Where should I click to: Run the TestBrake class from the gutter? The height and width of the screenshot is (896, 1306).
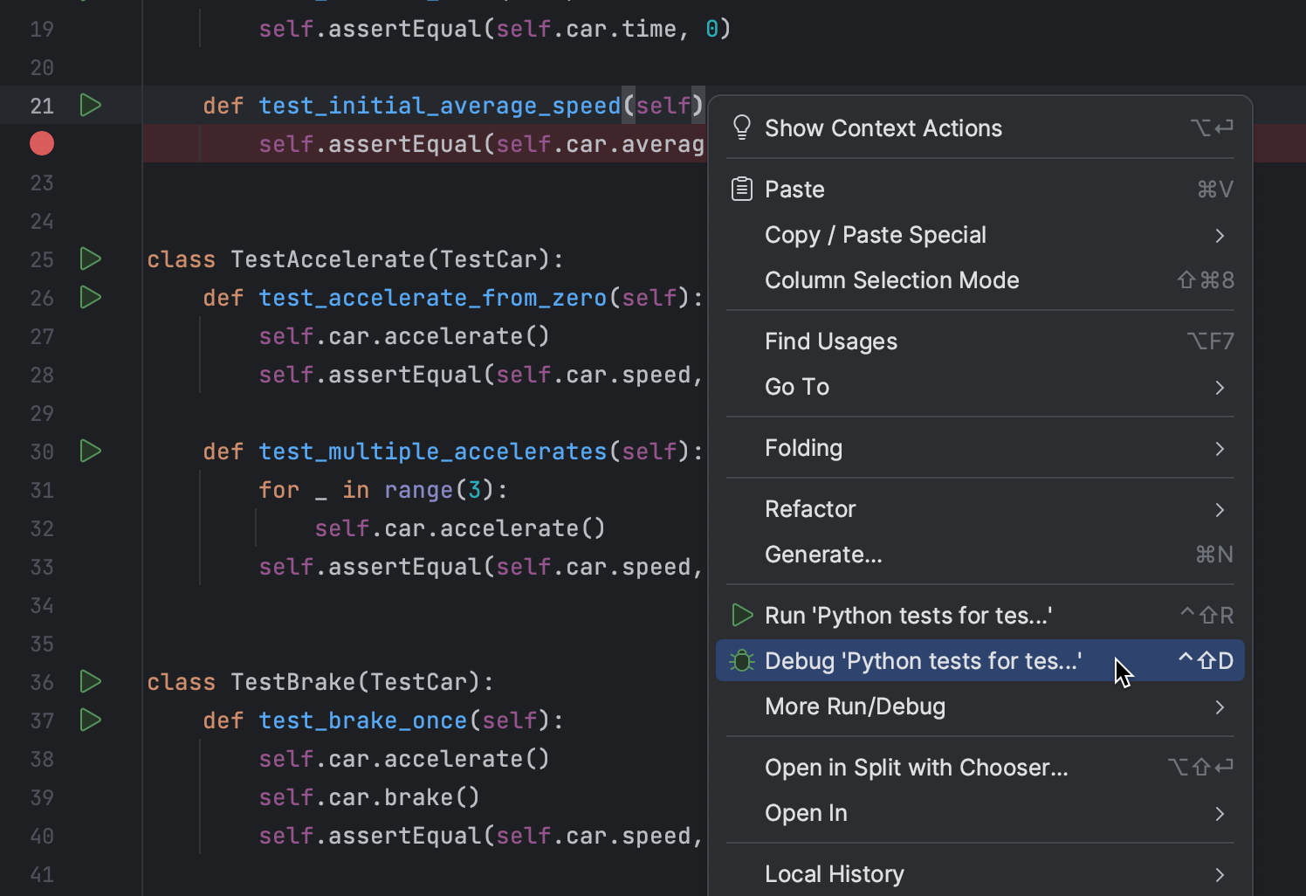(90, 681)
